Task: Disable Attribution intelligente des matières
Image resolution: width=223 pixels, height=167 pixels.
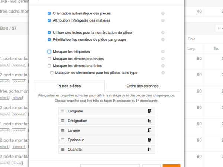Action: pos(49,20)
